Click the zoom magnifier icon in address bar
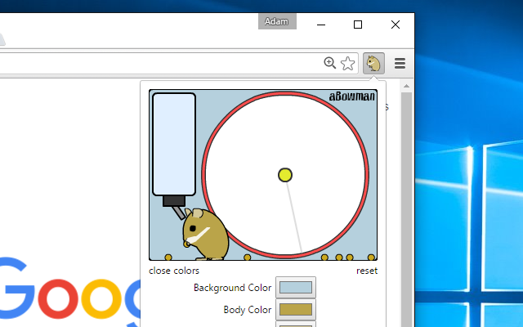Image resolution: width=523 pixels, height=327 pixels. tap(329, 63)
